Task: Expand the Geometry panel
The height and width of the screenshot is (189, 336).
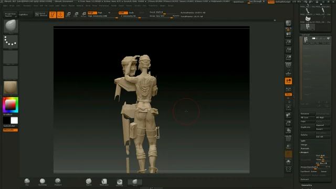Action: coord(307,185)
